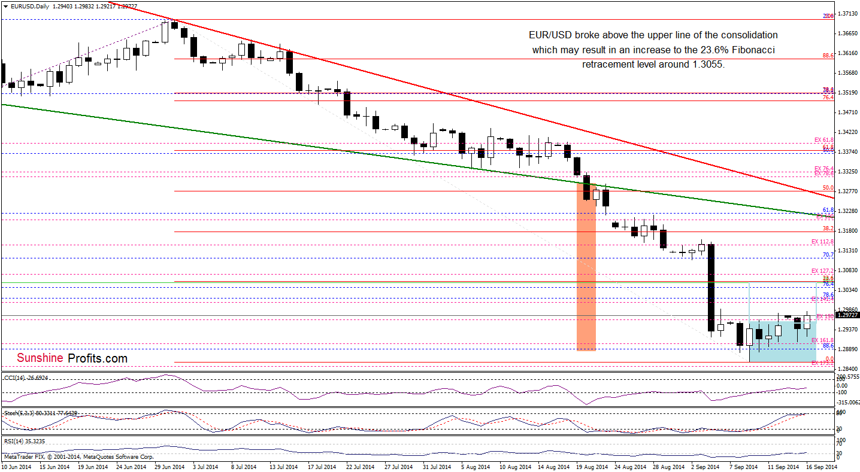Click the 1.35680 price axis label
Image resolution: width=860 pixels, height=472 pixels.
pyautogui.click(x=847, y=73)
